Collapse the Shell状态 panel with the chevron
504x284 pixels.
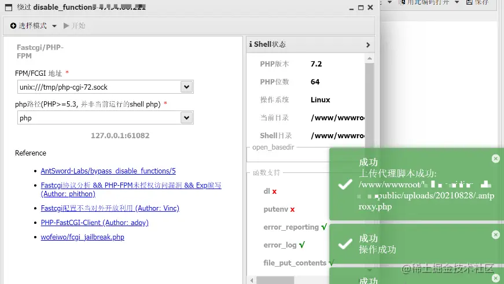point(368,45)
